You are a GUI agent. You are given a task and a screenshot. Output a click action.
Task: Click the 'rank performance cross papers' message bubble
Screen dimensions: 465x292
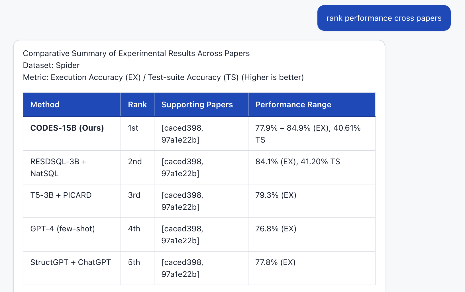(384, 18)
